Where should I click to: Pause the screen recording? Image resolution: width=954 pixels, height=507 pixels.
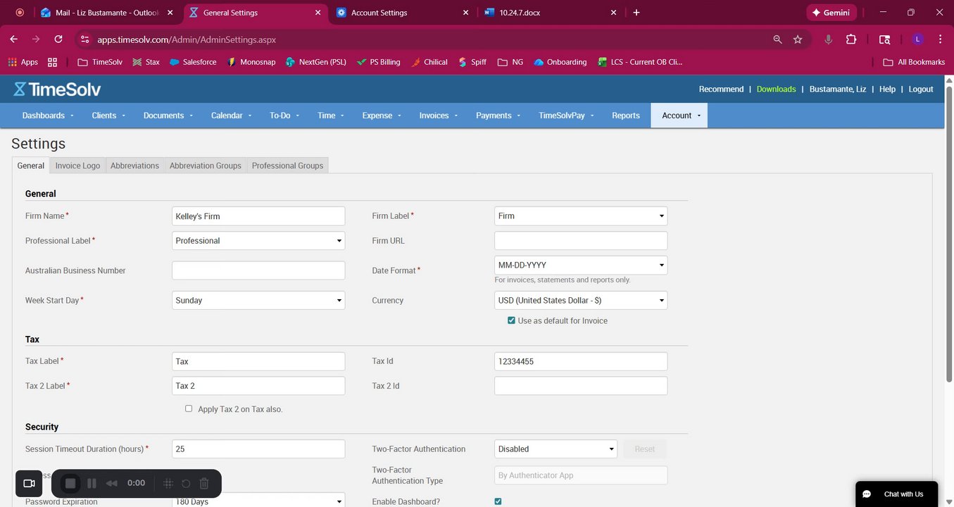click(92, 483)
